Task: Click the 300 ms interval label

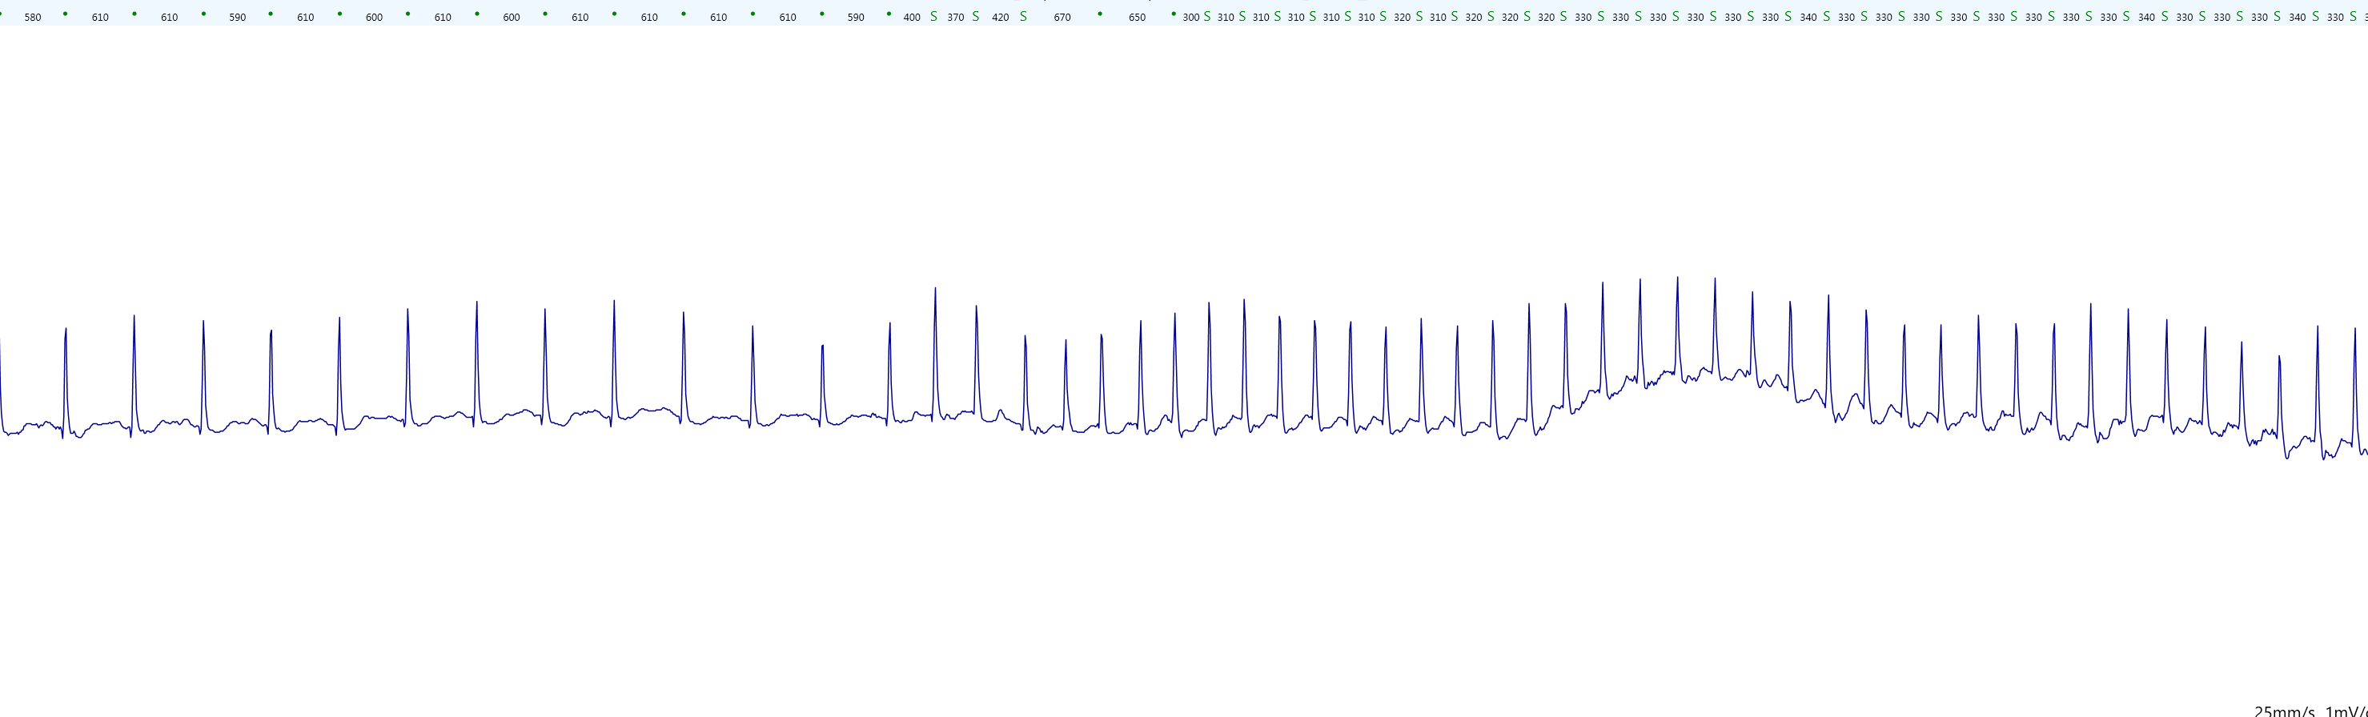Action: point(1190,18)
